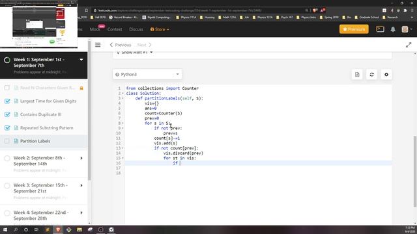The width and height of the screenshot is (417, 234).
Task: Open the LeetCode playground terminal icon
Action: pyautogui.click(x=380, y=29)
